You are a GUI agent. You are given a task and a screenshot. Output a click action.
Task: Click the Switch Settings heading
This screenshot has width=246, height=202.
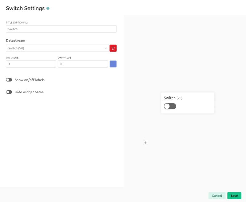[25, 8]
